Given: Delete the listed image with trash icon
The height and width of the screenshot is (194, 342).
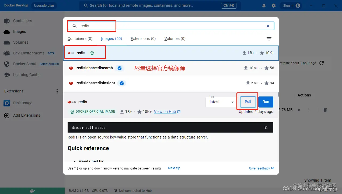Looking at the screenshot, I should click(325, 110).
